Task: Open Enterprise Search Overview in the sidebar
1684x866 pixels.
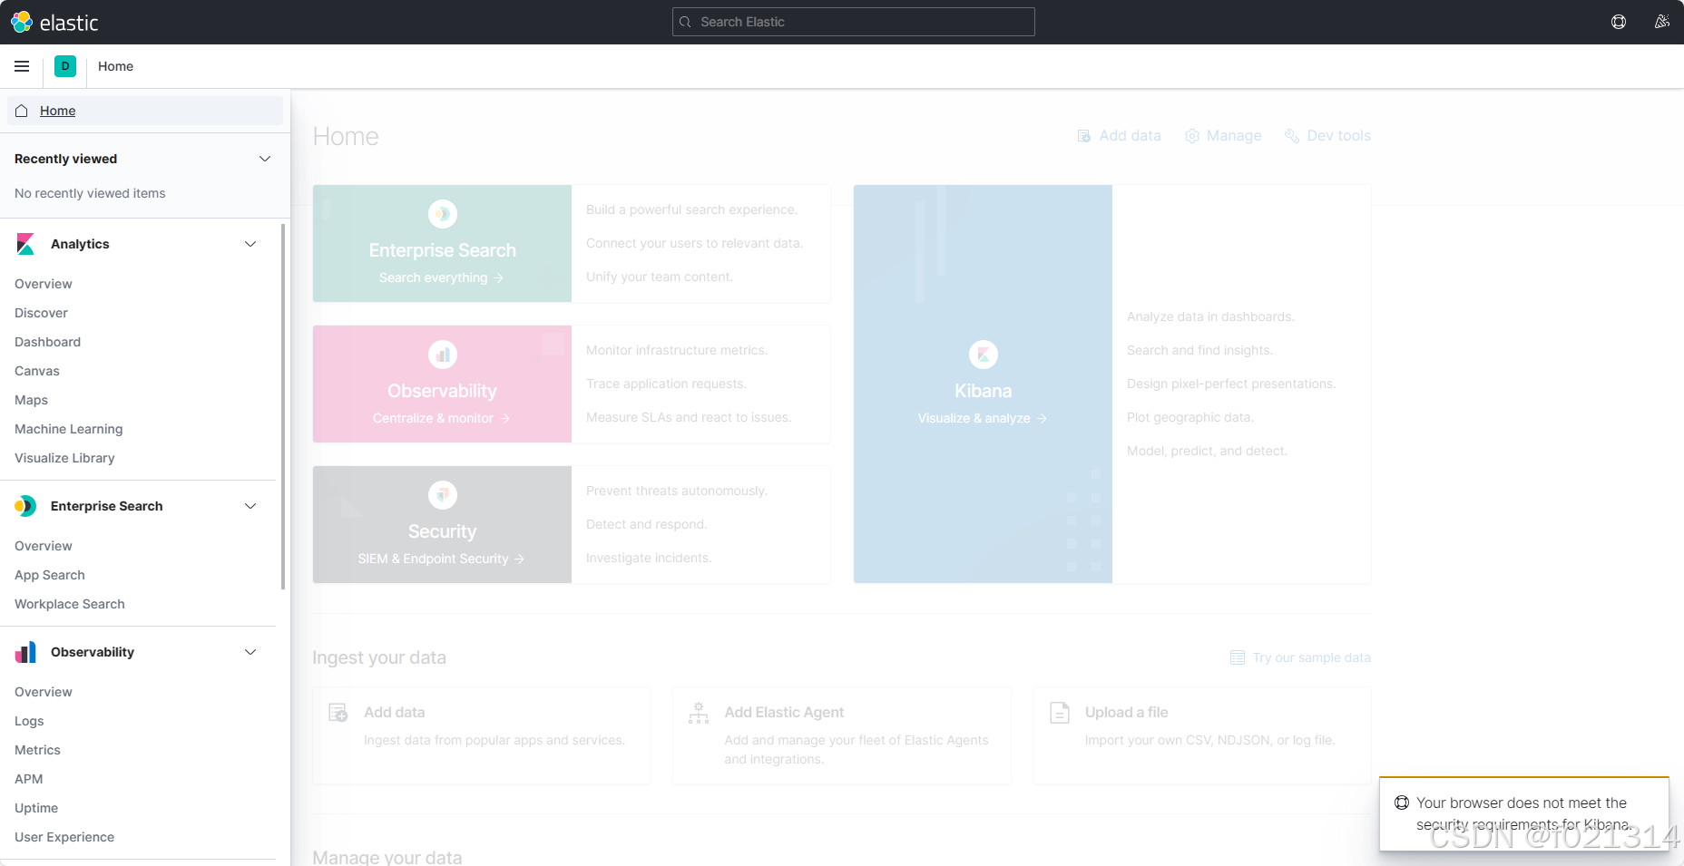Action: pos(44,546)
